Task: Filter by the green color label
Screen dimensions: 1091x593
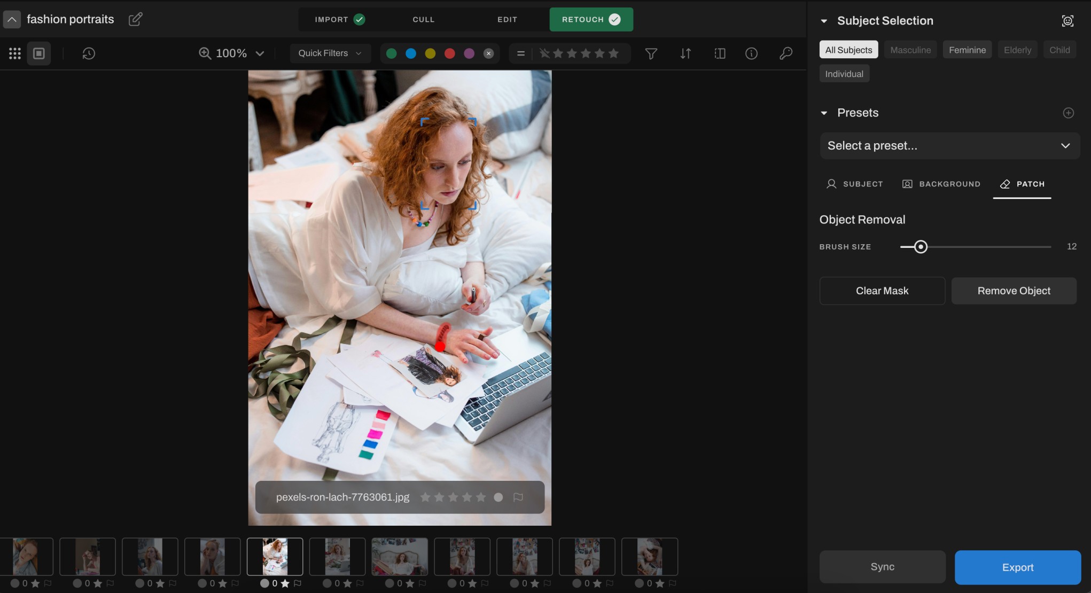Action: tap(391, 53)
